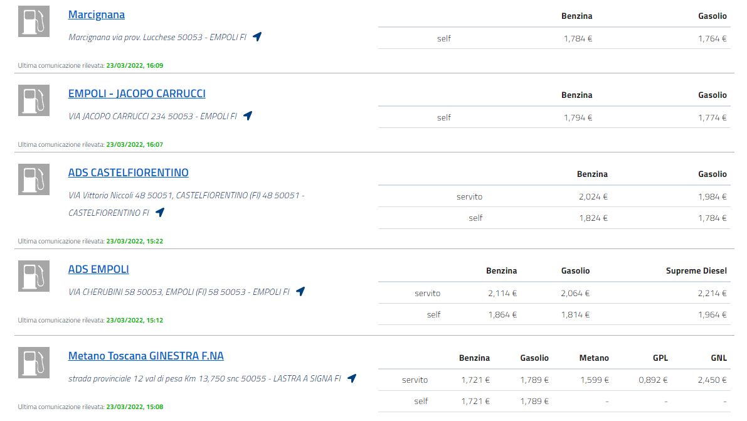Open the Metano Toscana GINESTRA F.NA link
The image size is (747, 421).
(x=146, y=356)
